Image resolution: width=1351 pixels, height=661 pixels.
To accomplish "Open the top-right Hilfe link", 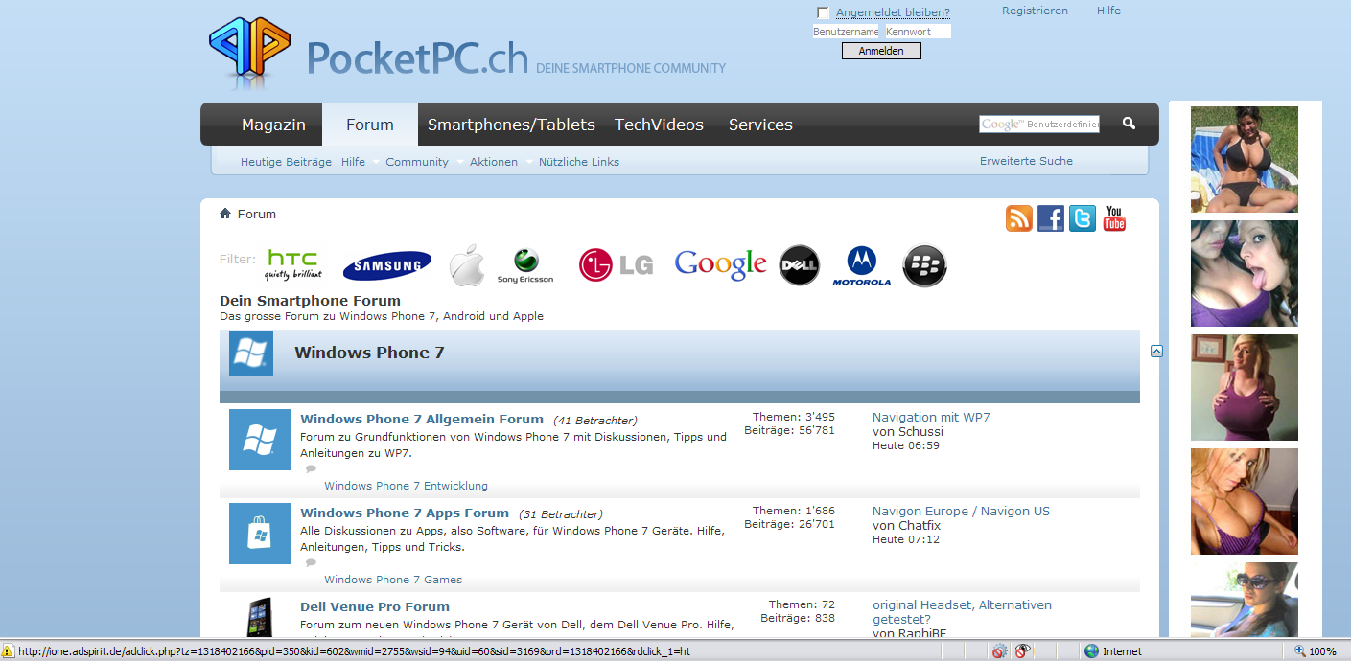I will click(1108, 11).
